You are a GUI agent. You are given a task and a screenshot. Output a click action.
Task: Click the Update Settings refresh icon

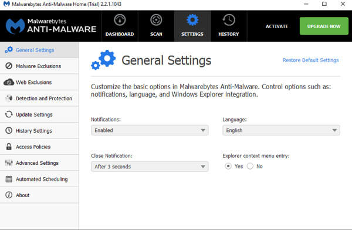(x=9, y=114)
